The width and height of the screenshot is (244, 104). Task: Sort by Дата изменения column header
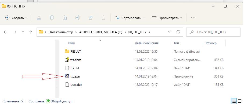tap(146, 43)
